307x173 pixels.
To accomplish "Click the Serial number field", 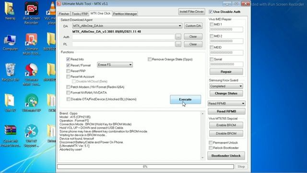I will click(226, 64).
